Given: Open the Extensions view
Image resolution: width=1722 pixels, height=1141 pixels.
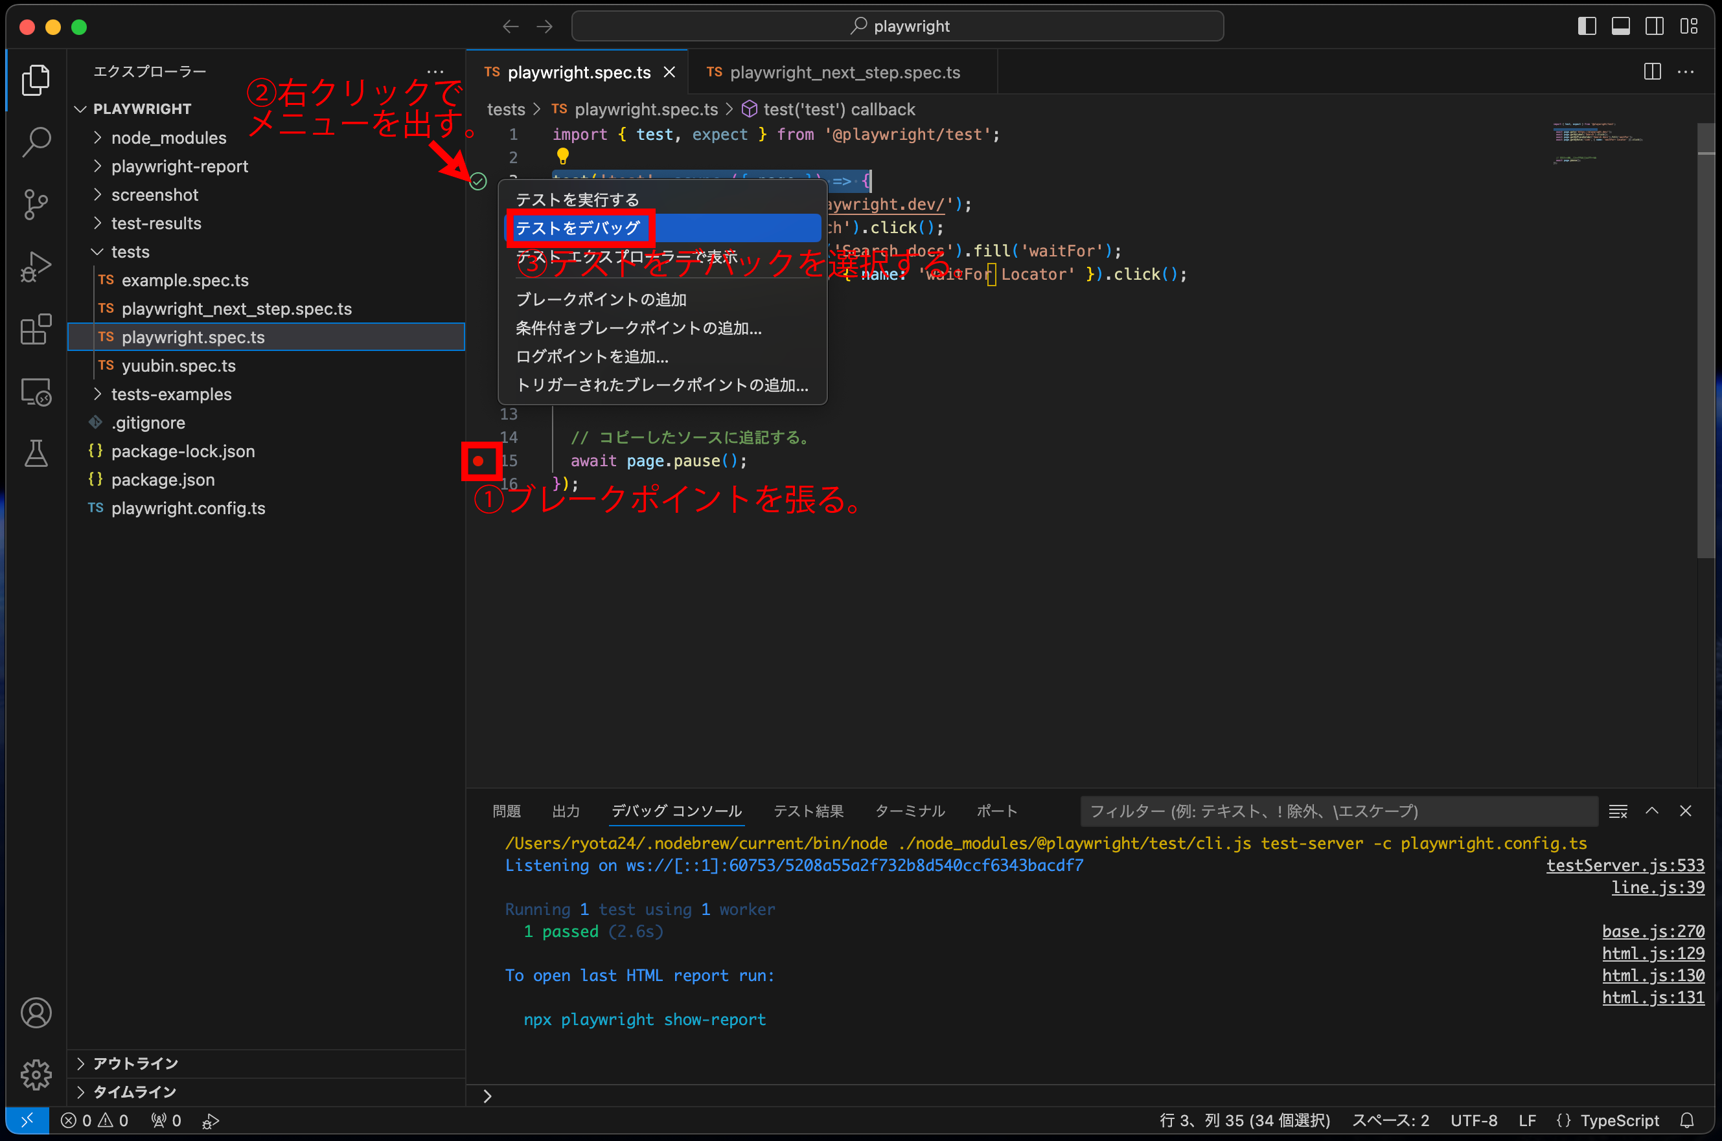Looking at the screenshot, I should [36, 330].
